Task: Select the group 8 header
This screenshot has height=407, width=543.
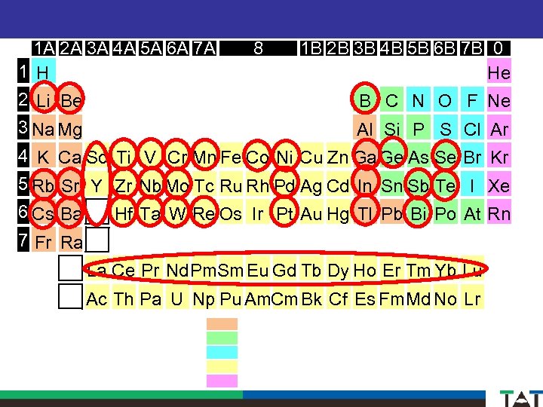Action: (x=259, y=48)
